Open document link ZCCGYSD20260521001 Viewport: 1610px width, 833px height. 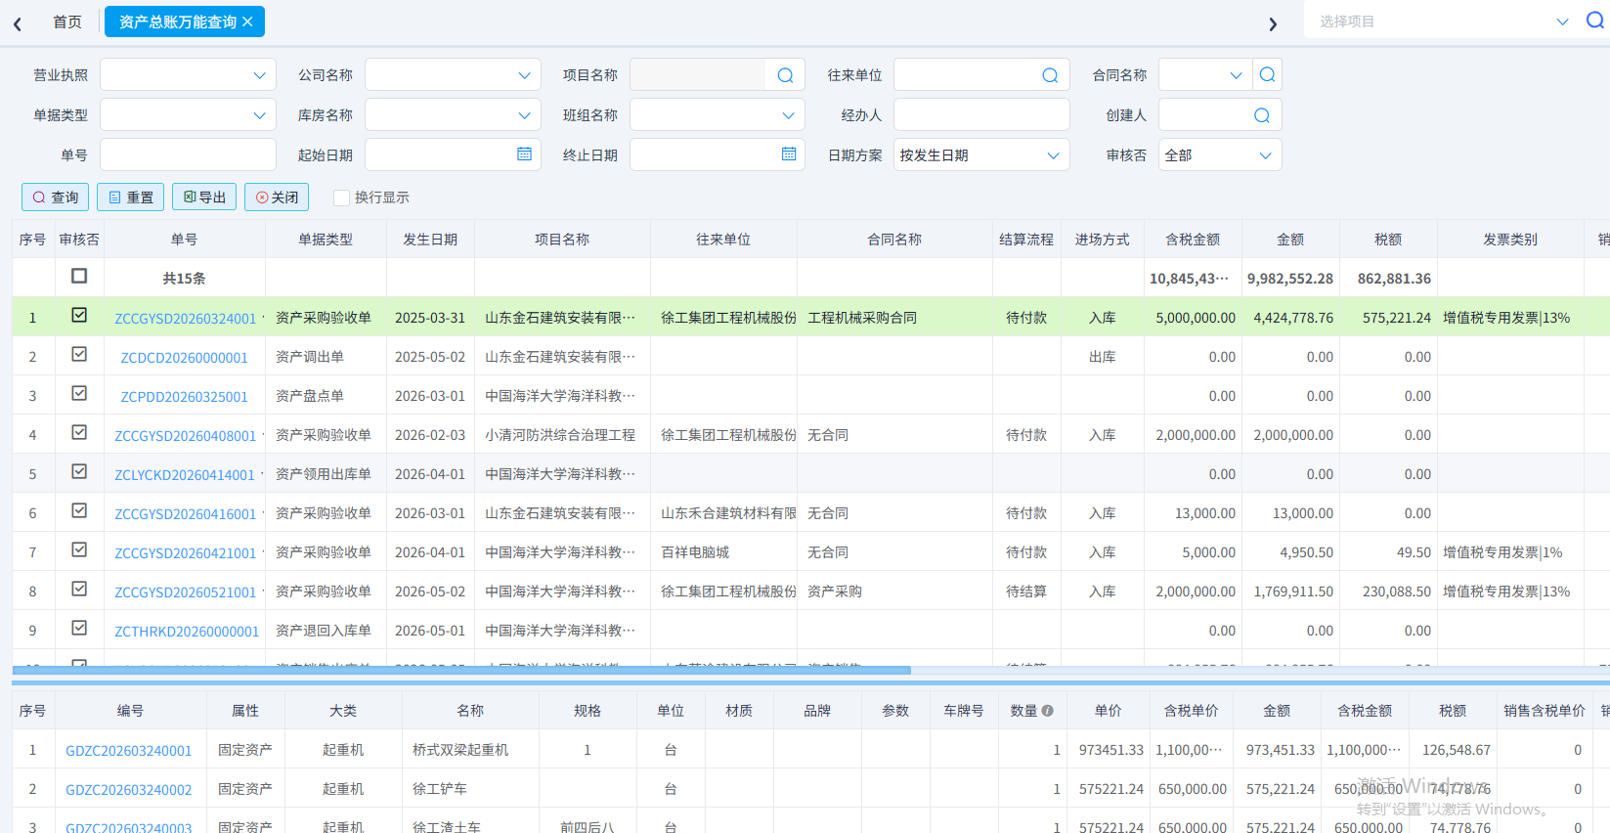[x=186, y=592]
